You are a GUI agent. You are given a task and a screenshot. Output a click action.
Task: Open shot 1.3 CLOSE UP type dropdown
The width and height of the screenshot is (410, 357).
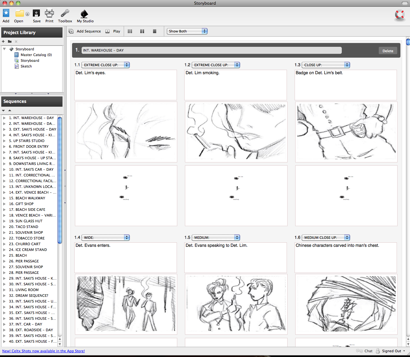pyautogui.click(x=326, y=65)
